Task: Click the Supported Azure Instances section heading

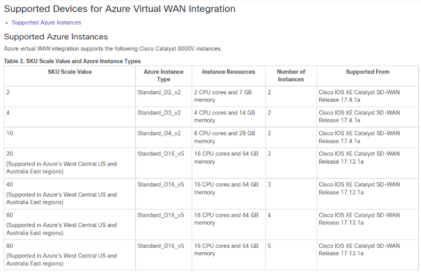Action: point(56,37)
